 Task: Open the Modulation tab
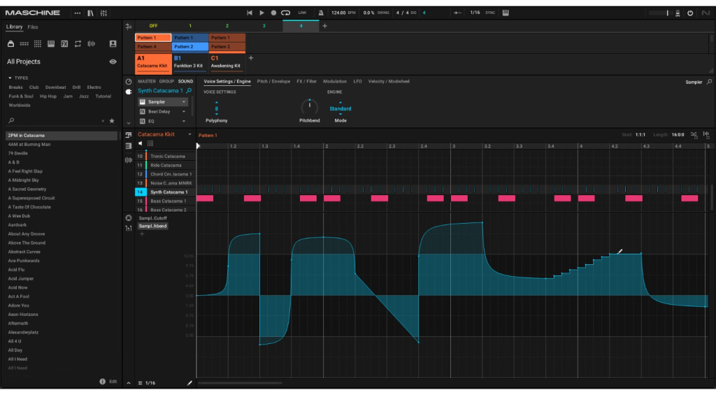pos(335,82)
